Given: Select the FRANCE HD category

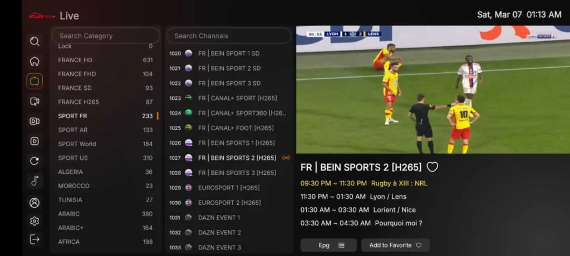Looking at the screenshot, I should (x=105, y=60).
